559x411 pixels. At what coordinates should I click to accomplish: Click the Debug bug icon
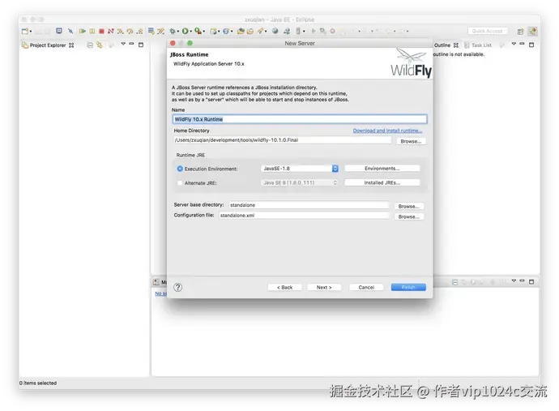(173, 32)
